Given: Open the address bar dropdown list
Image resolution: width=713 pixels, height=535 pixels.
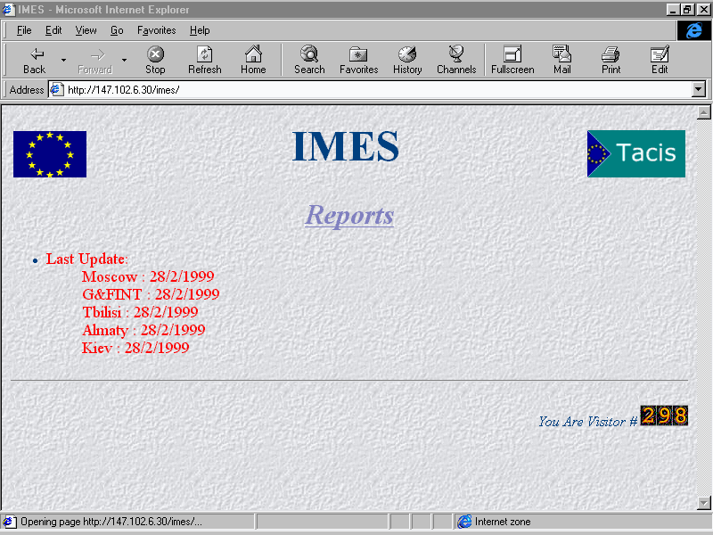Looking at the screenshot, I should pyautogui.click(x=698, y=89).
